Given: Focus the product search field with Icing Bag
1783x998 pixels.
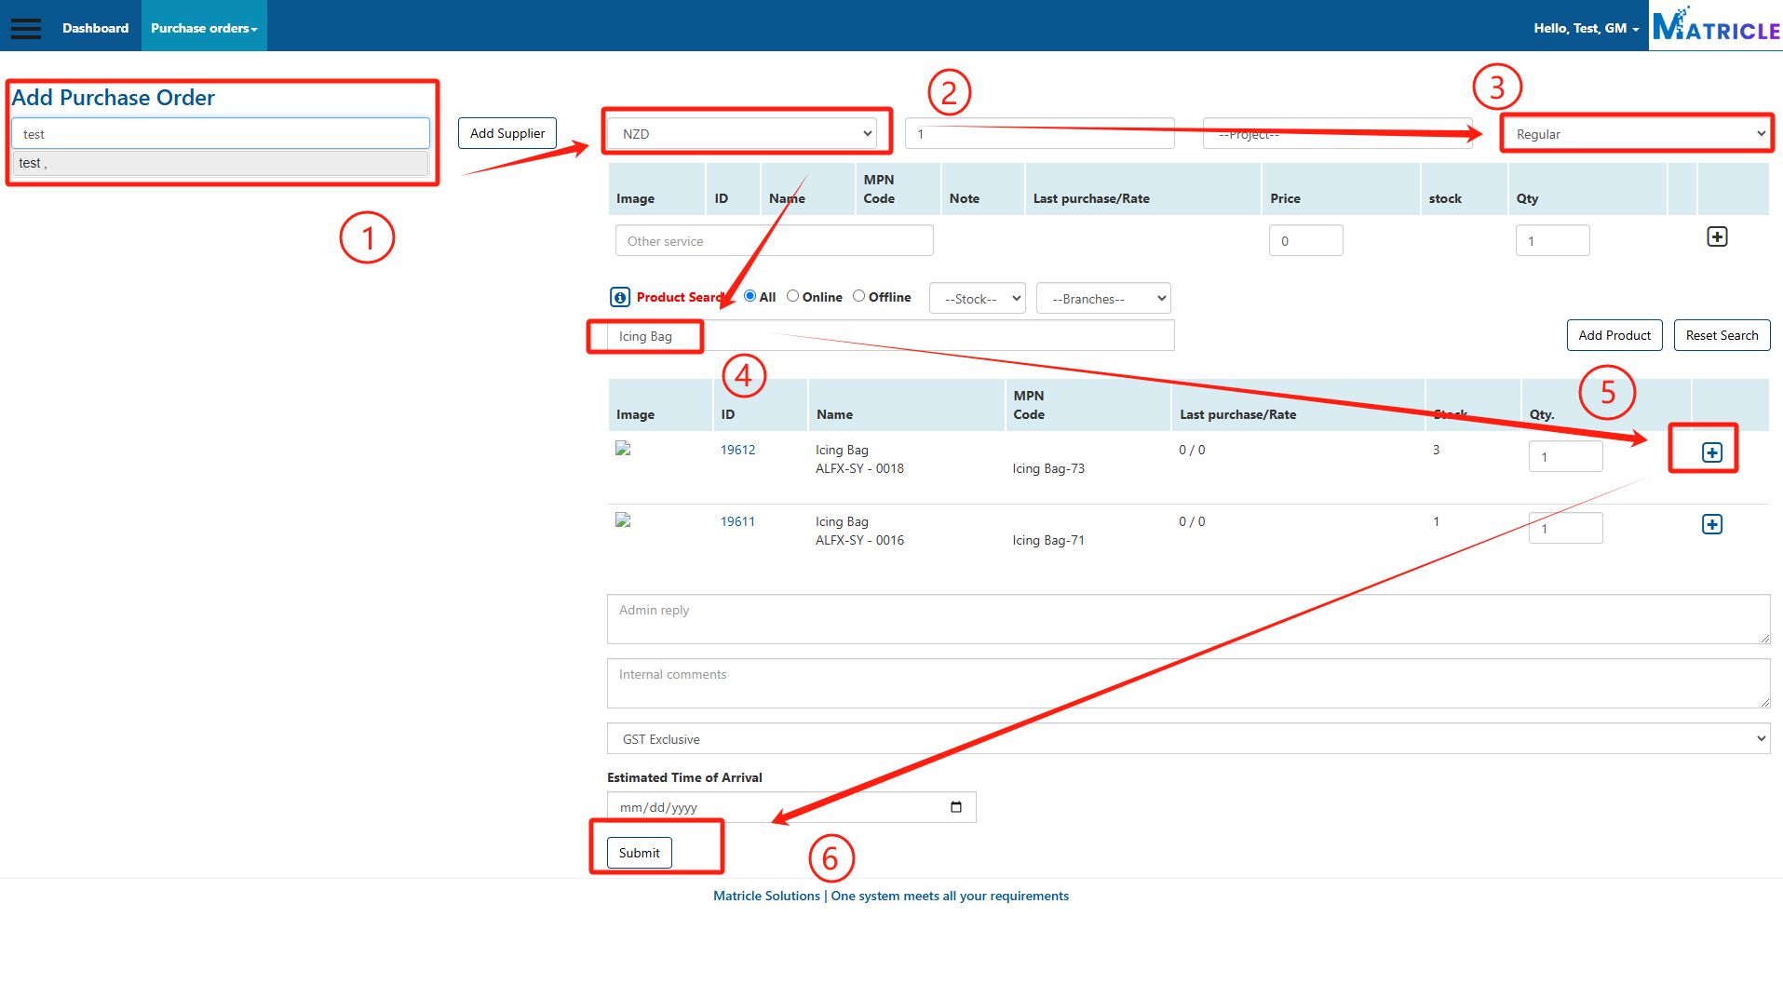Looking at the screenshot, I should pos(890,336).
